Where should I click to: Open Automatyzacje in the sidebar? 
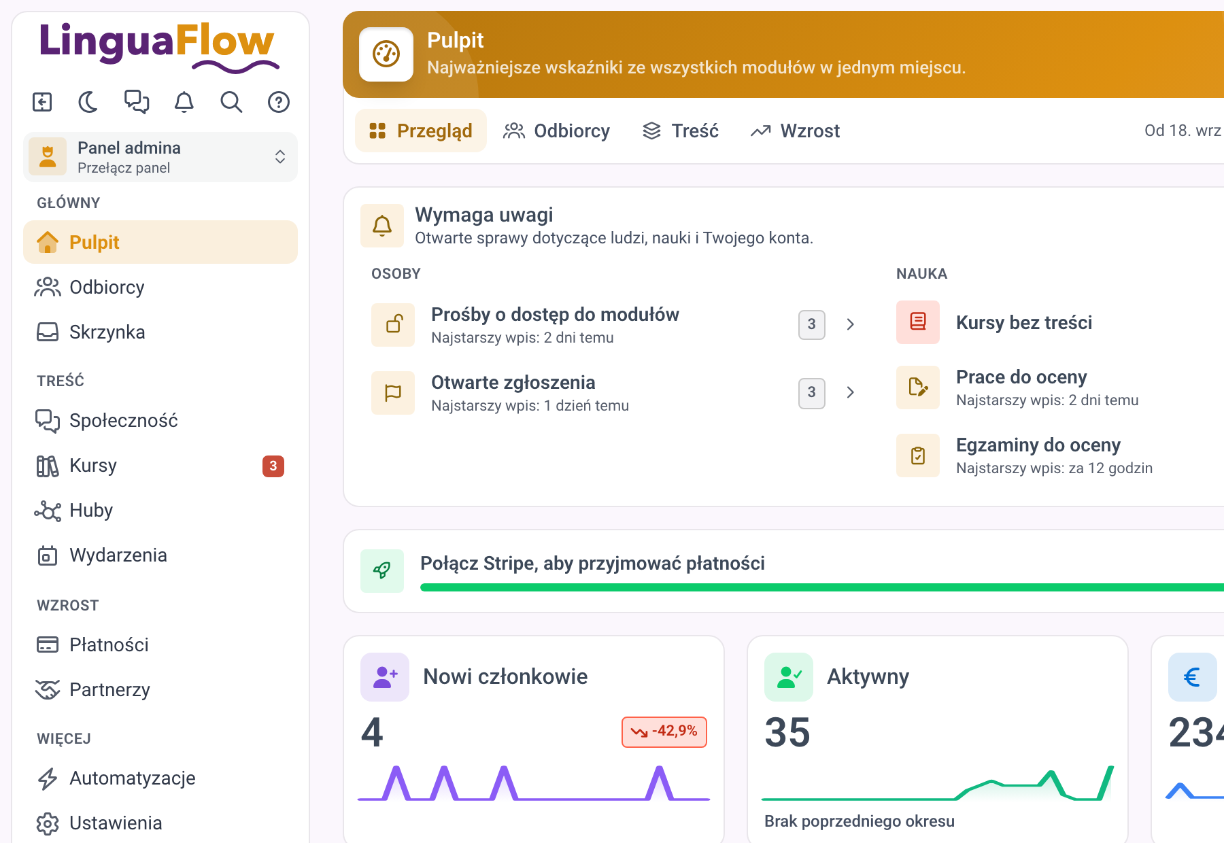tap(160, 778)
